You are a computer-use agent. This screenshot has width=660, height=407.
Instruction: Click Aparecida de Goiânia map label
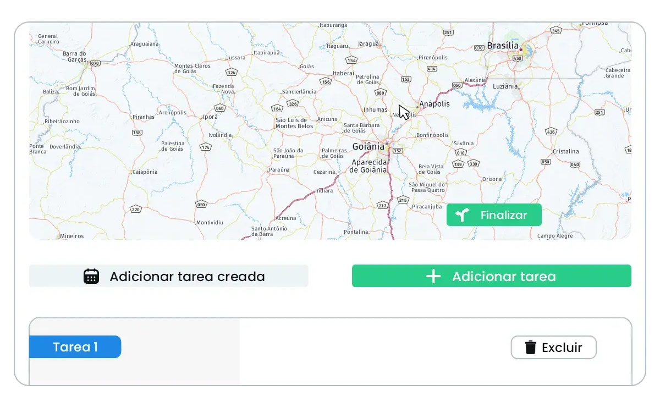(x=368, y=166)
